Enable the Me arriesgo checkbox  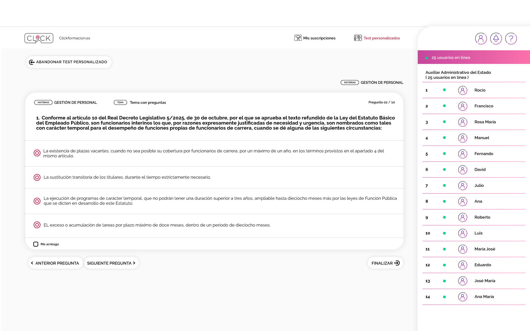(x=36, y=244)
